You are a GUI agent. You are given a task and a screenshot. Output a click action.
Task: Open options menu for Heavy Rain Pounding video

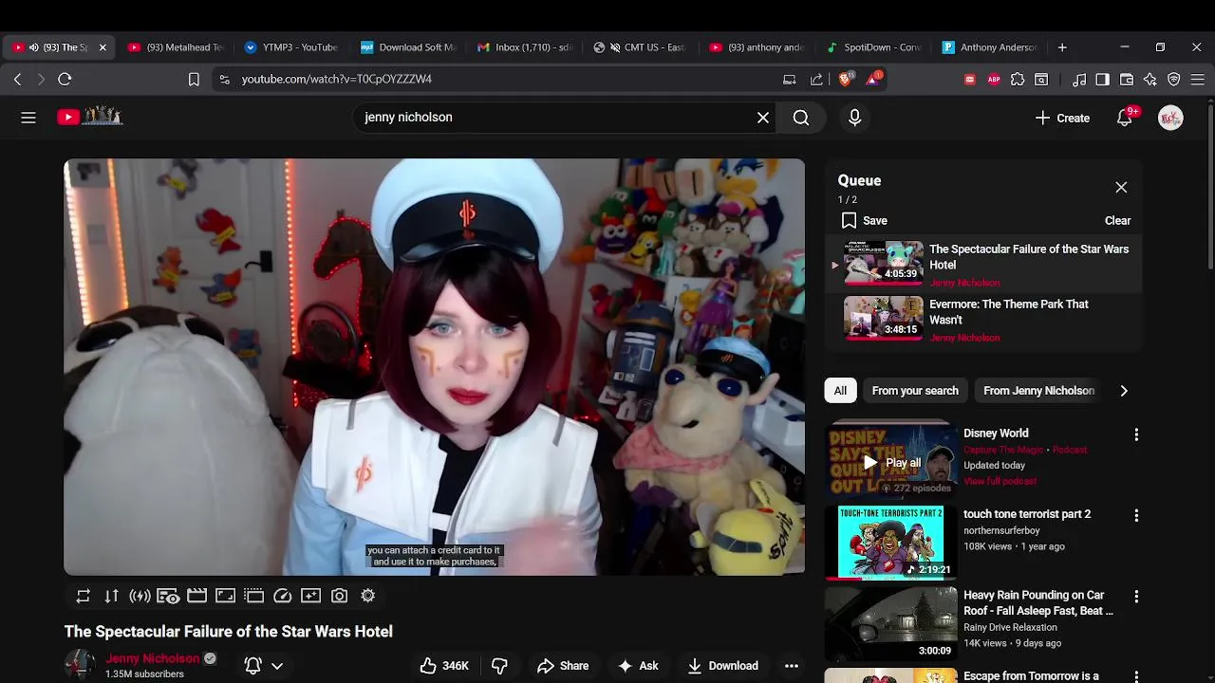coord(1136,597)
